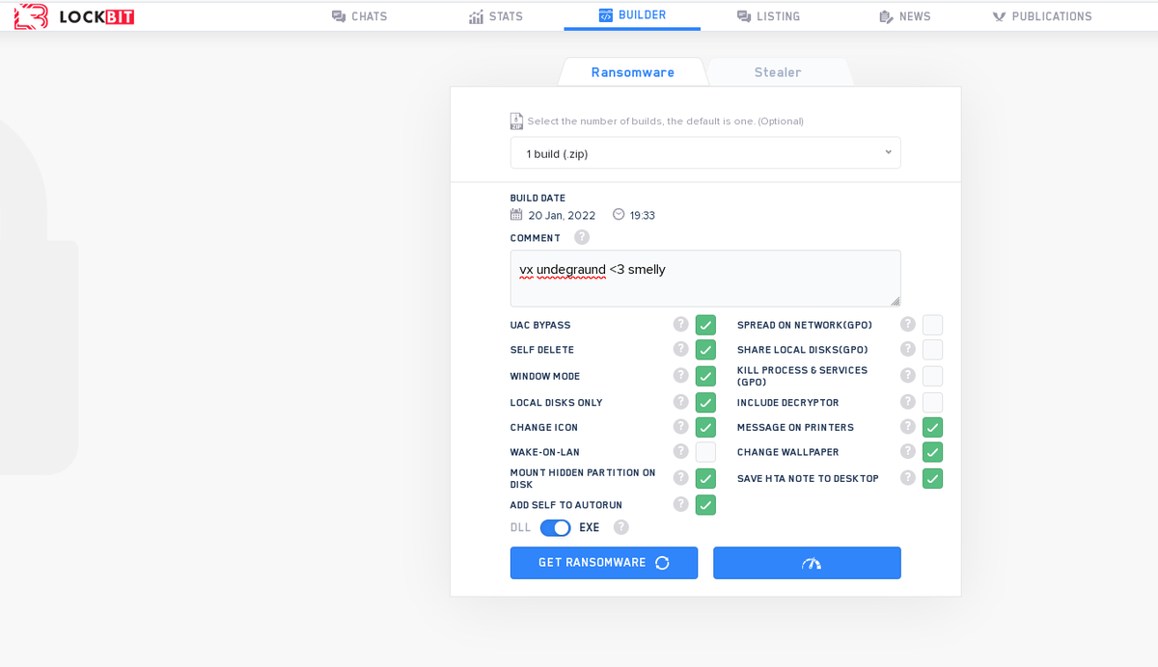
Task: Click help icon for KILL PROCESS & SERVICES
Action: pos(908,375)
